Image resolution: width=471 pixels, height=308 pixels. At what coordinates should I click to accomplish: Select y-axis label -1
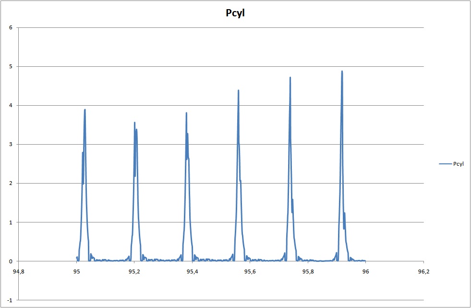[10, 300]
